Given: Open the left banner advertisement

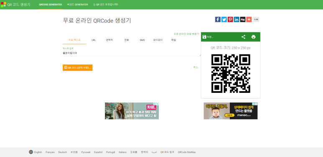Looking at the screenshot, I should (132, 111).
